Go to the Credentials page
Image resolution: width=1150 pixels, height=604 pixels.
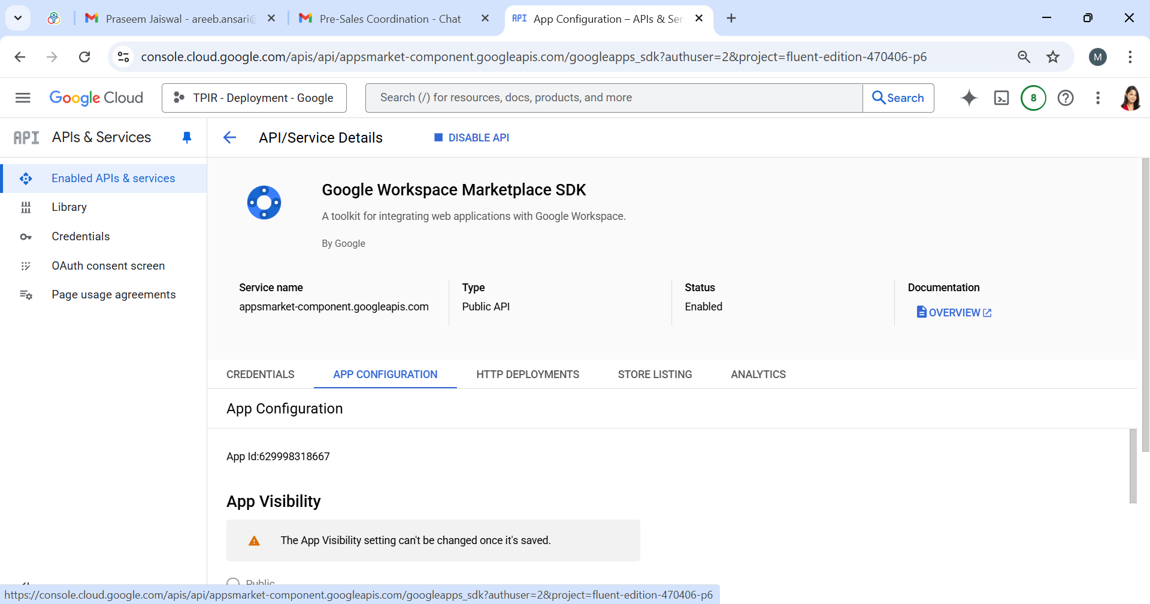pos(81,237)
